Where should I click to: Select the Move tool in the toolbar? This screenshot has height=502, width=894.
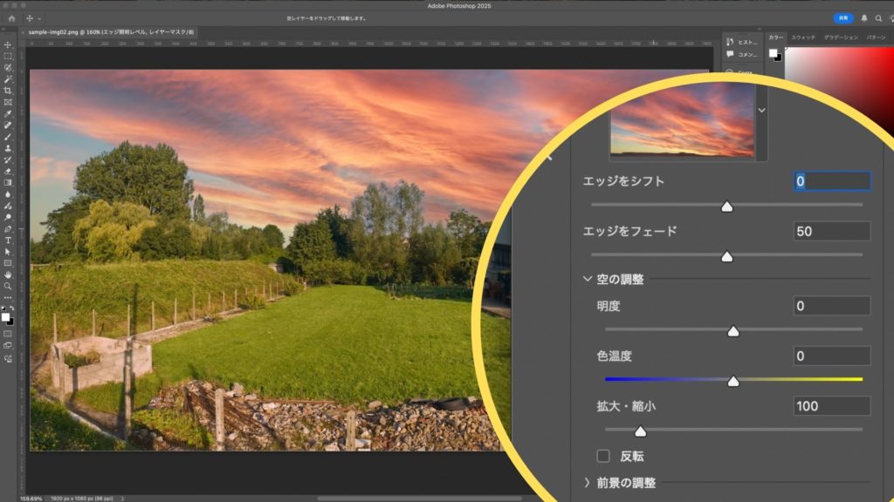coord(8,44)
